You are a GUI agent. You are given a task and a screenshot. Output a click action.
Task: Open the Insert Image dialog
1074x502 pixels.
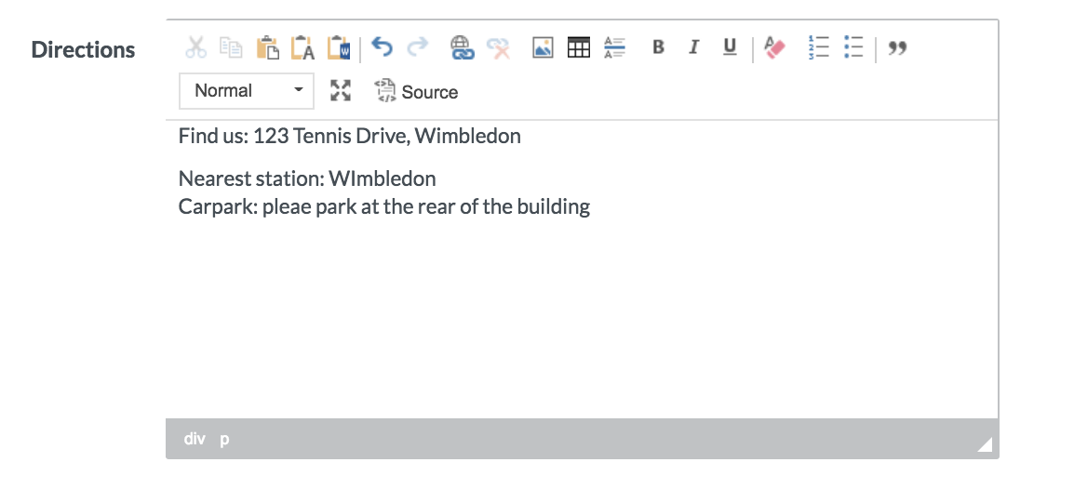pyautogui.click(x=543, y=47)
